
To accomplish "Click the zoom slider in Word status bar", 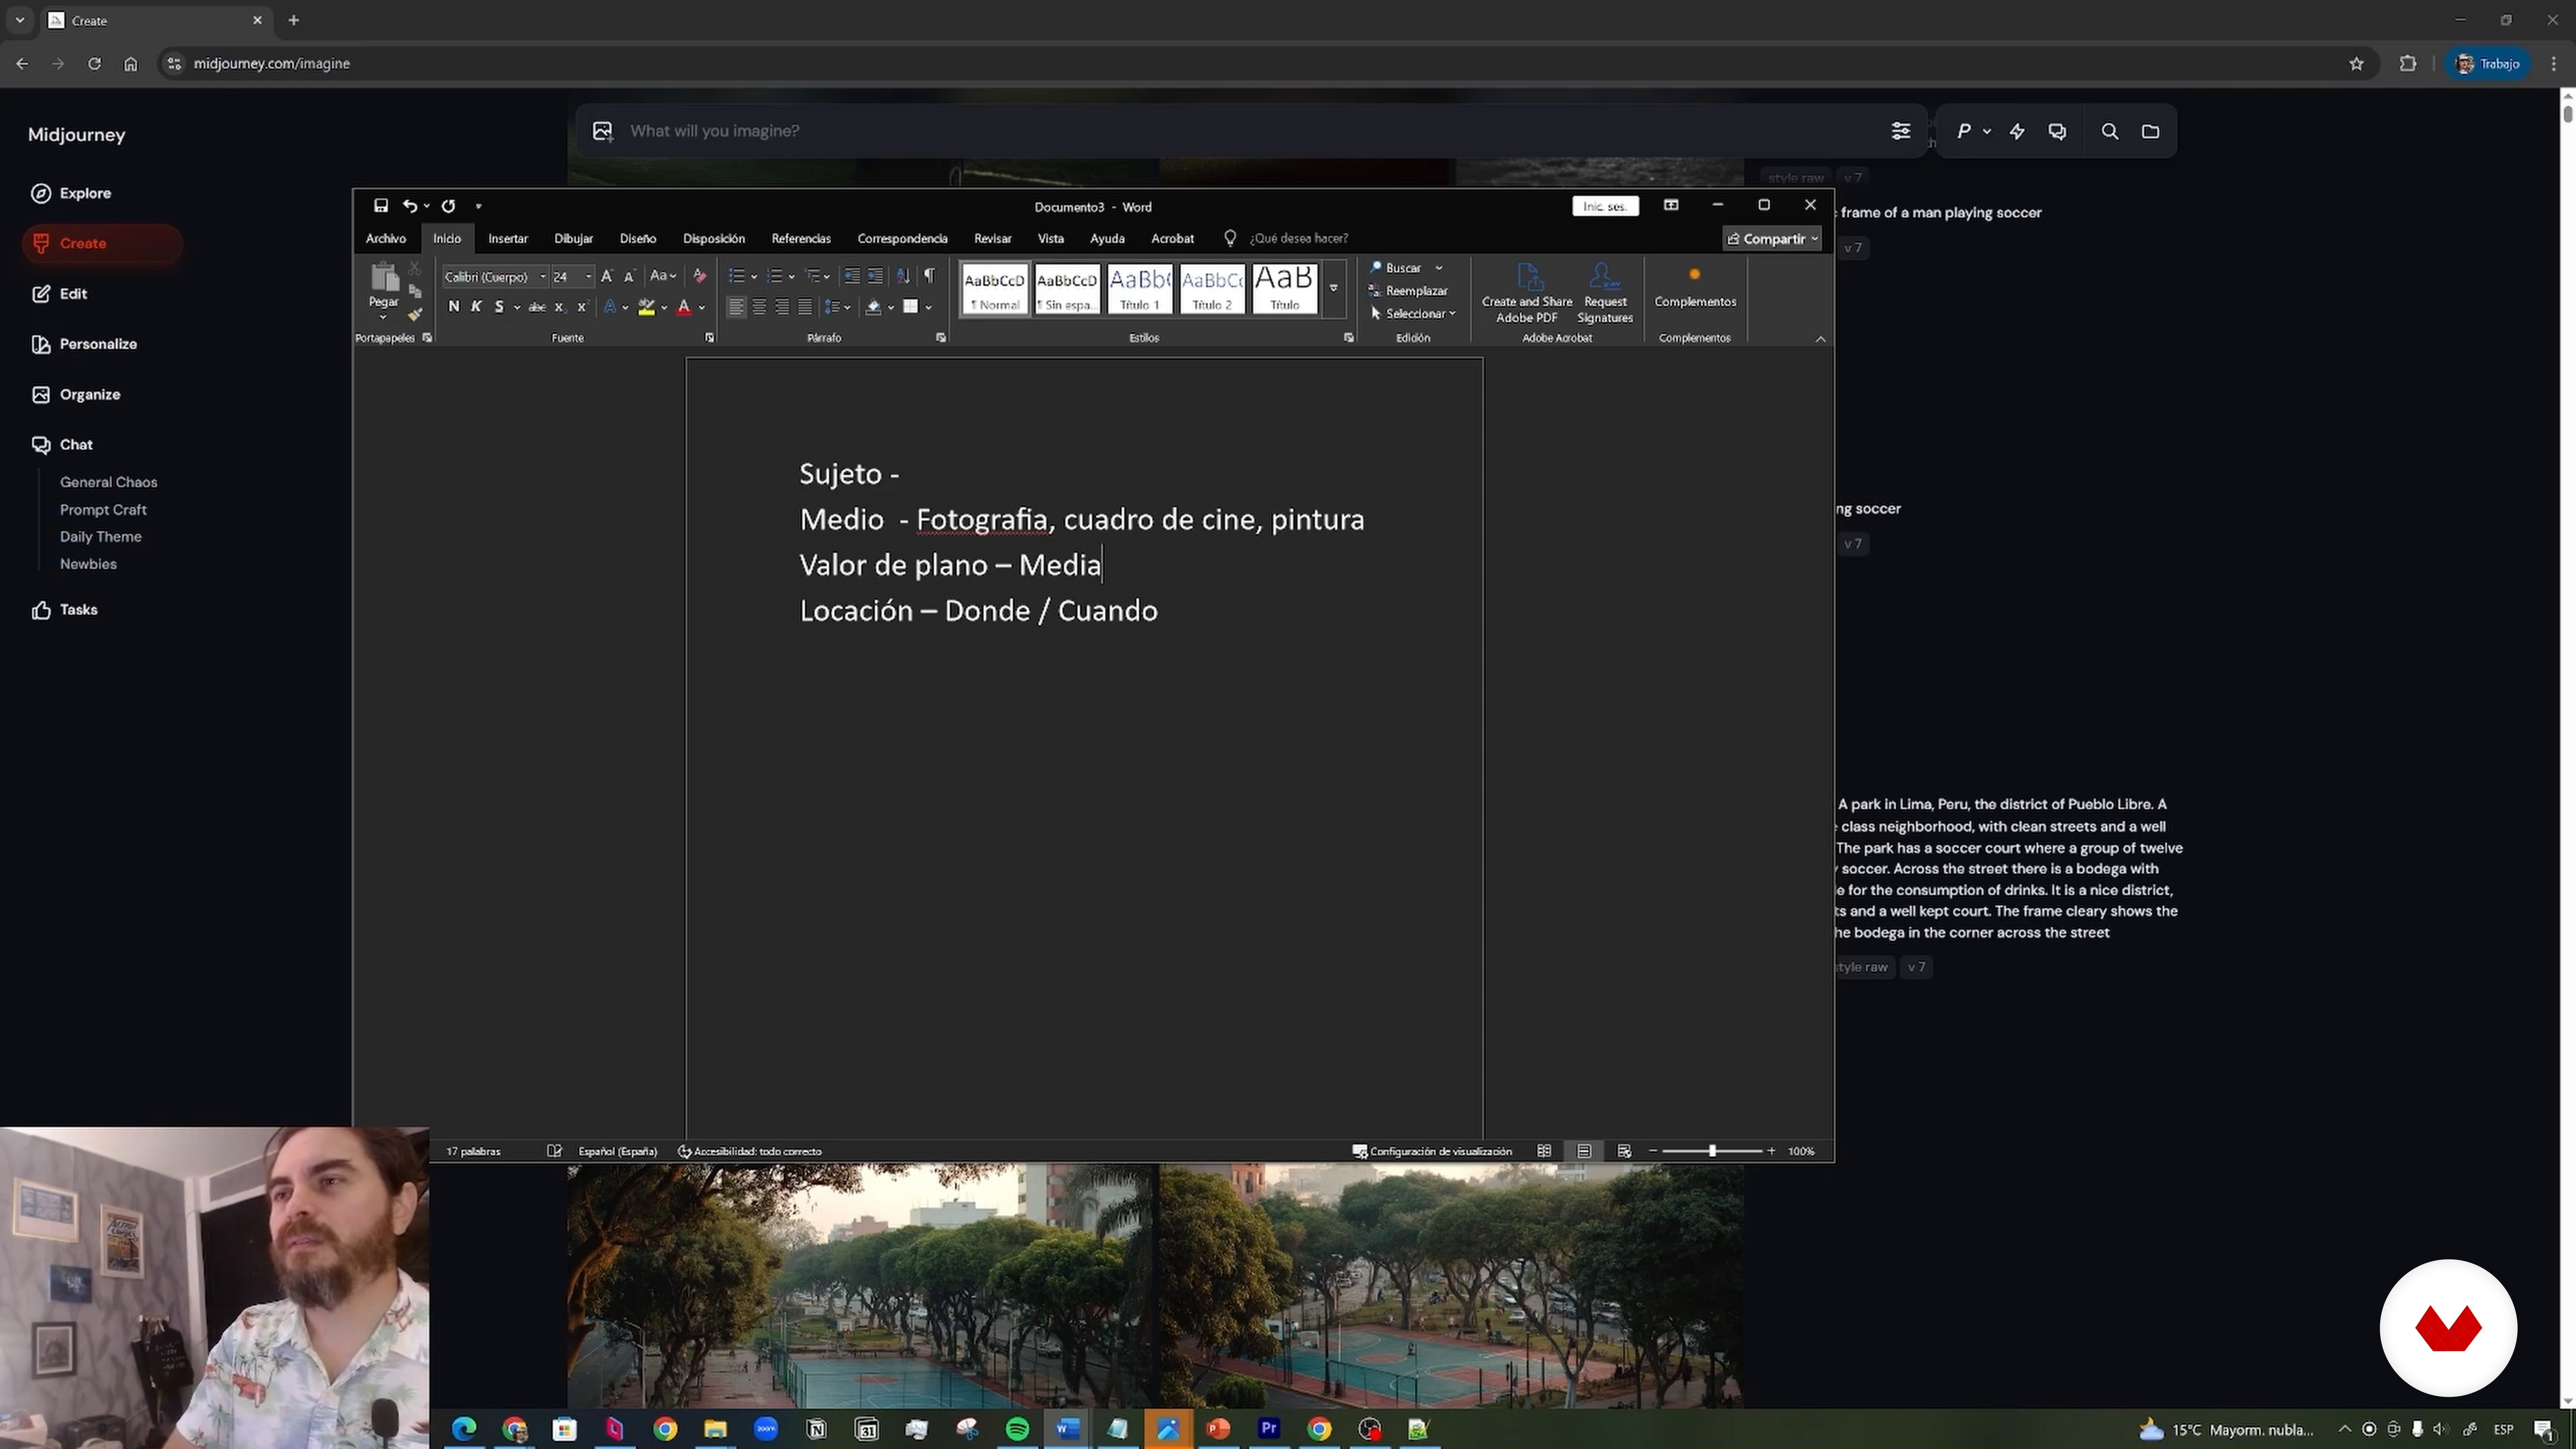I will (1712, 1151).
